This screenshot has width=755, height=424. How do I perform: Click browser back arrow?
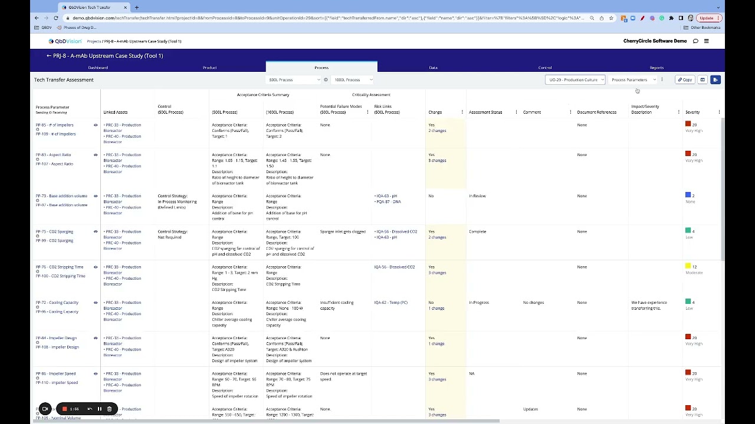coord(37,18)
